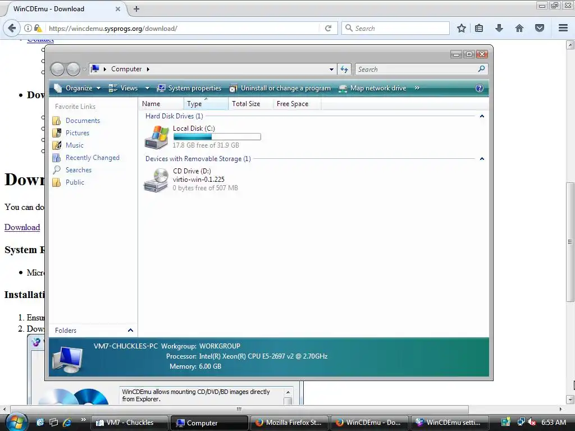This screenshot has width=575, height=431.
Task: Sort by Free Space column header
Action: tap(296, 104)
